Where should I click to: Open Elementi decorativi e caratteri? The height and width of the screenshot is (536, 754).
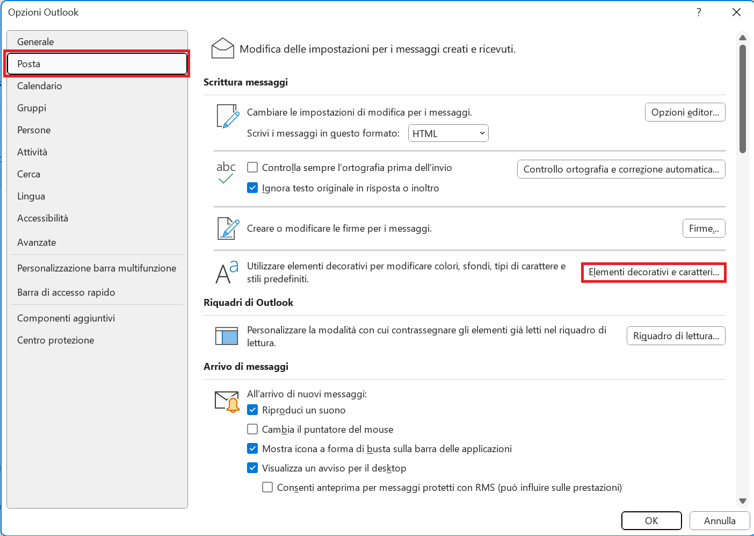(654, 272)
